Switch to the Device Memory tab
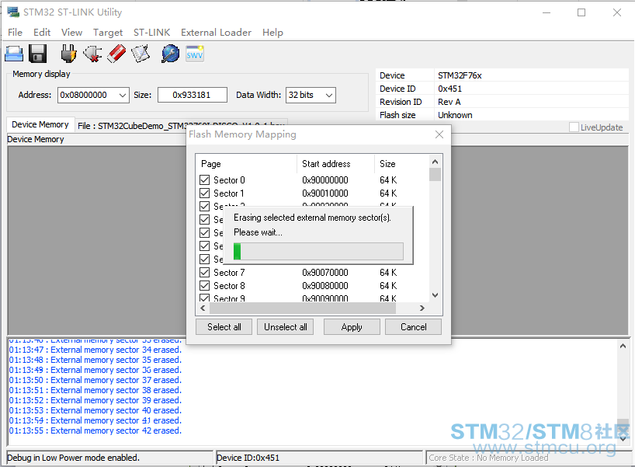This screenshot has width=635, height=467. click(40, 125)
